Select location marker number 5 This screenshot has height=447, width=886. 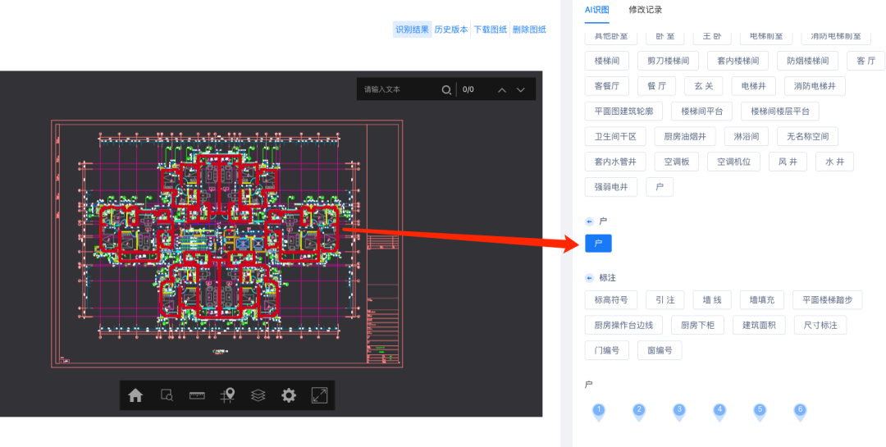[x=760, y=413]
